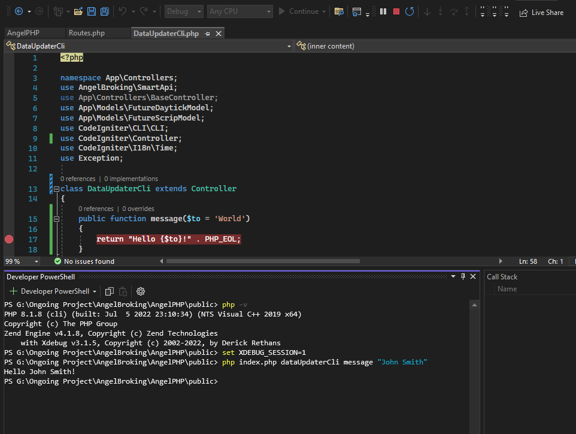576x434 pixels.
Task: Click the Open File folder icon
Action: pos(78,11)
